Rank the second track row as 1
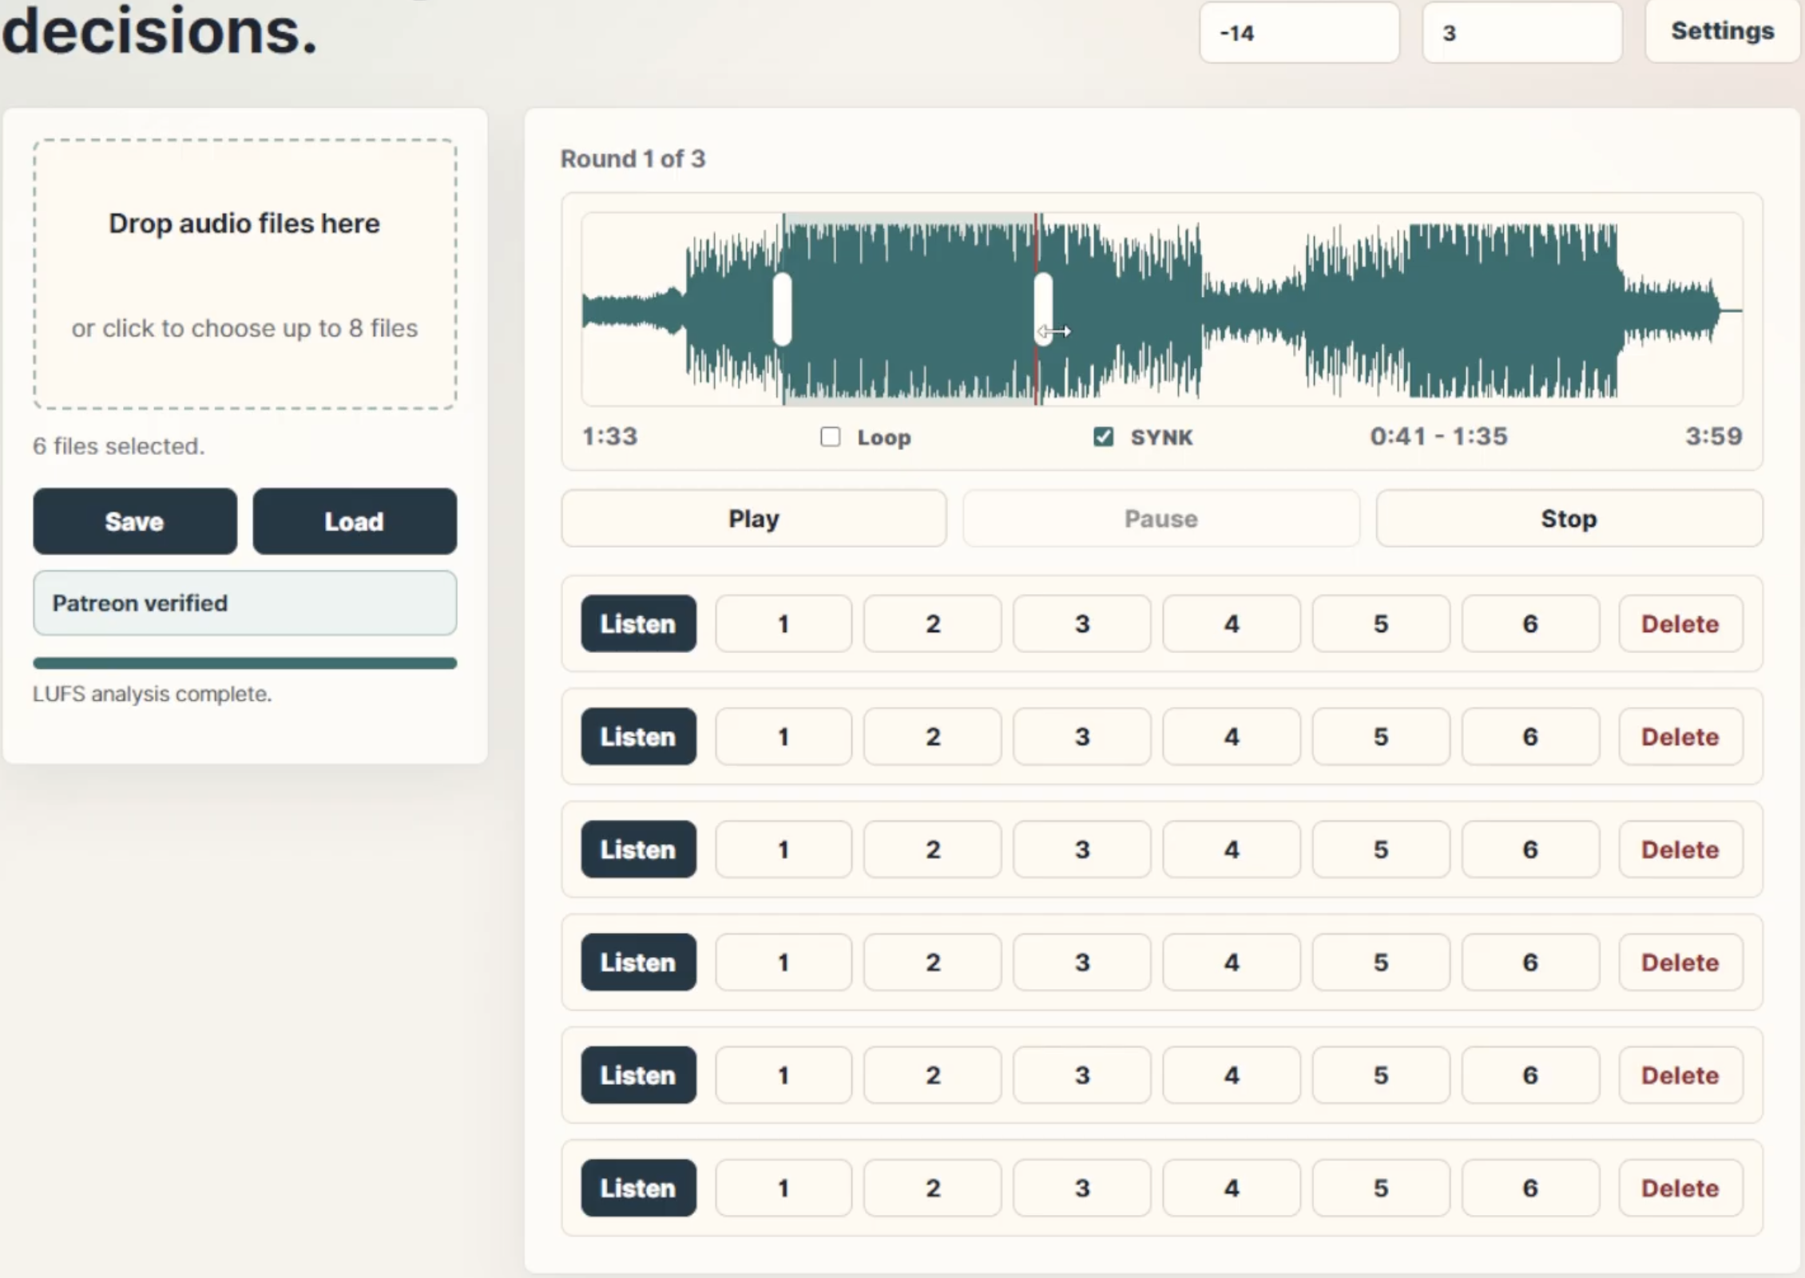 [x=783, y=736]
